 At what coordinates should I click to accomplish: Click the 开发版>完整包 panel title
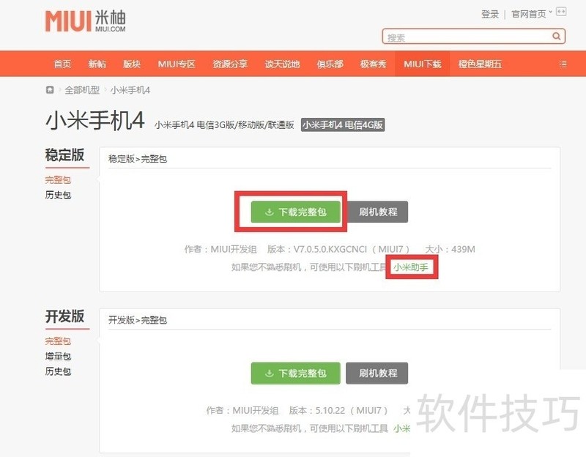tap(138, 320)
